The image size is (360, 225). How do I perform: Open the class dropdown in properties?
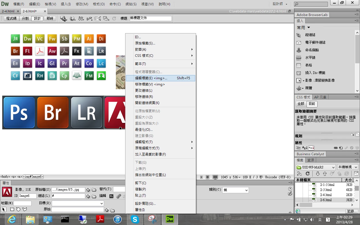pyautogui.click(x=235, y=190)
